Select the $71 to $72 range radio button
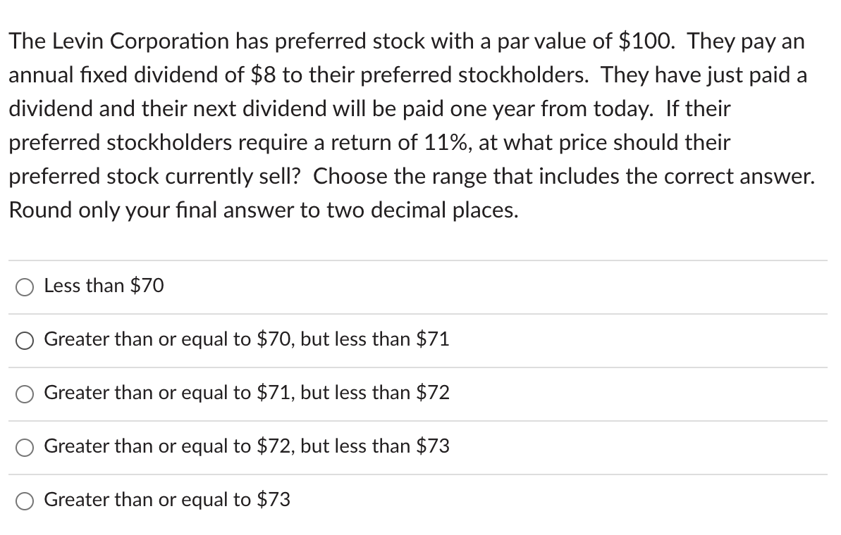Screen dimensions: 841x535 point(25,394)
